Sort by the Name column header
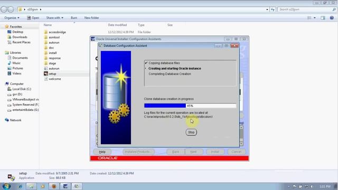338x190 pixels. [x=48, y=25]
